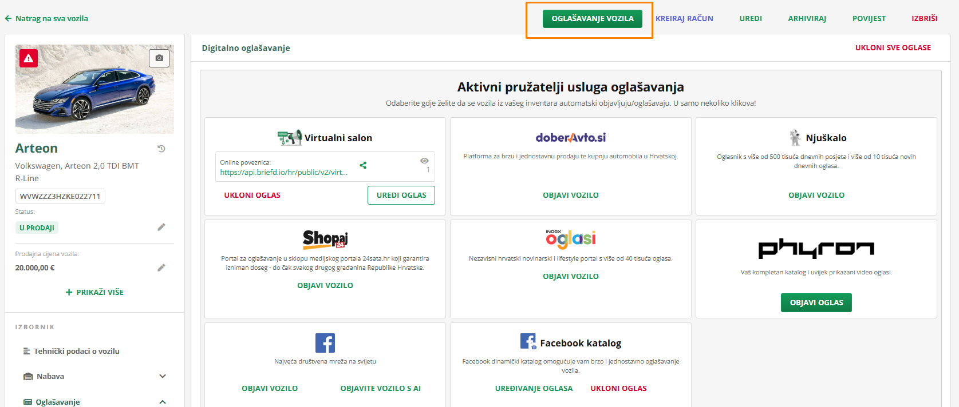Click the views eye icon in Virtualni salon

point(424,161)
